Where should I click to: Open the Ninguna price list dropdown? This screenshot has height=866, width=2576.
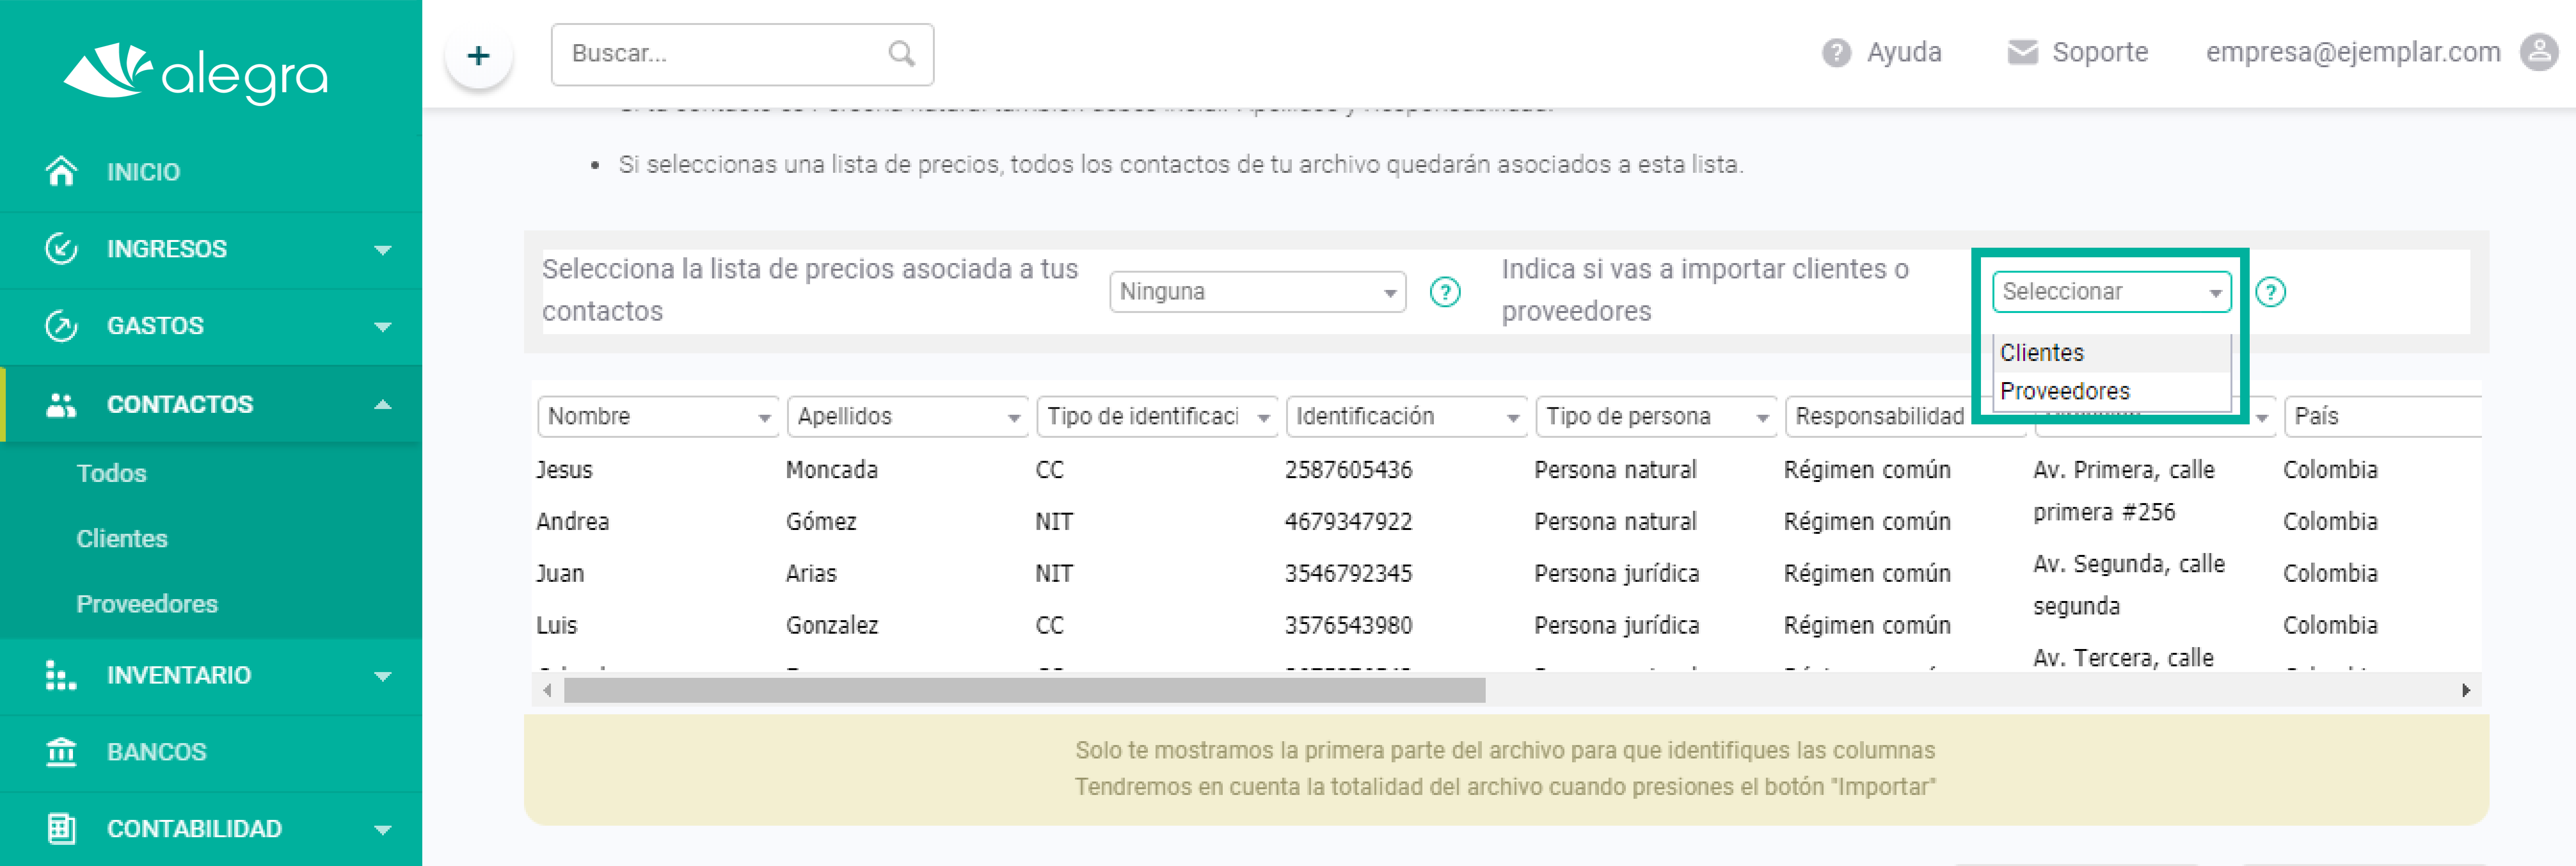point(1257,292)
